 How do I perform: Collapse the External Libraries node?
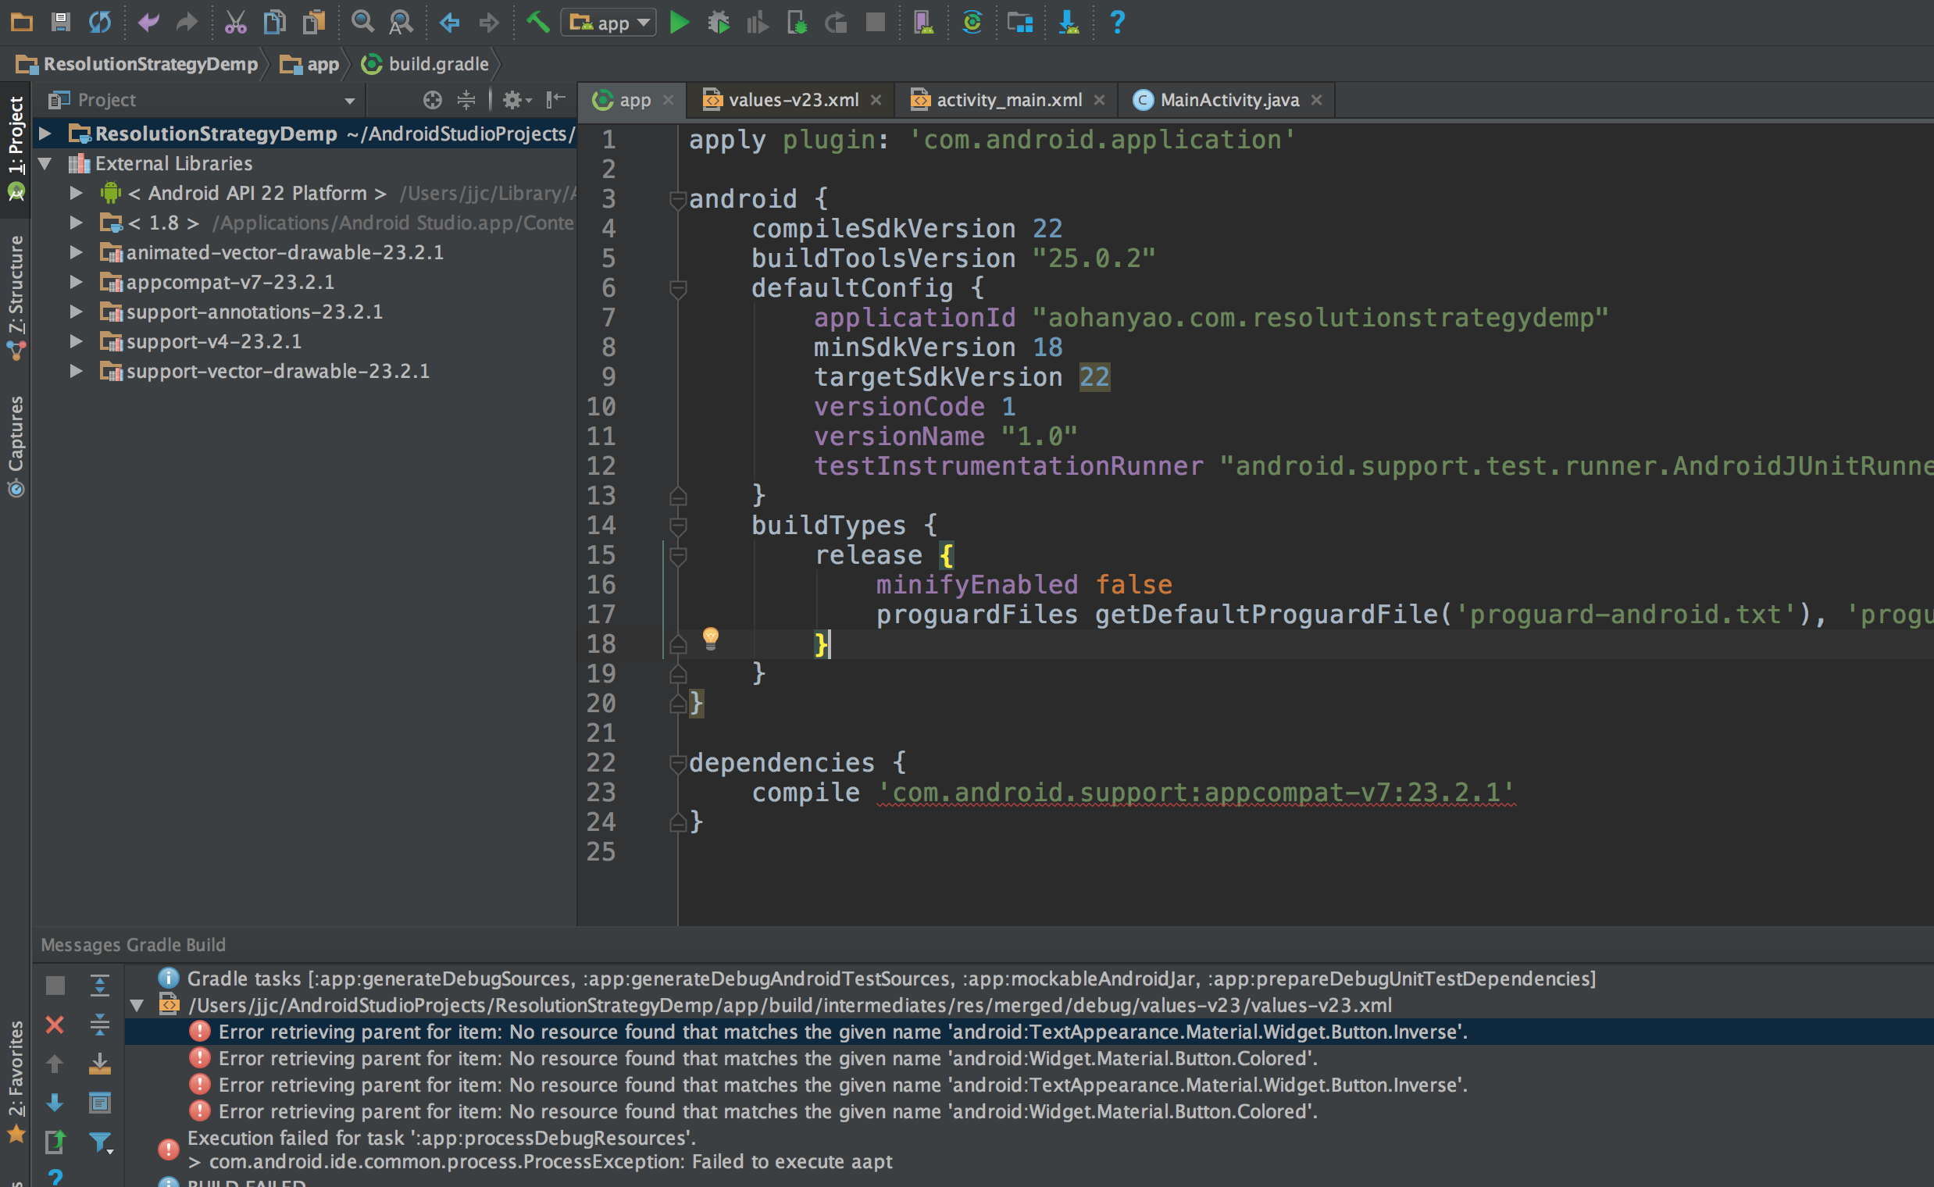click(x=45, y=163)
